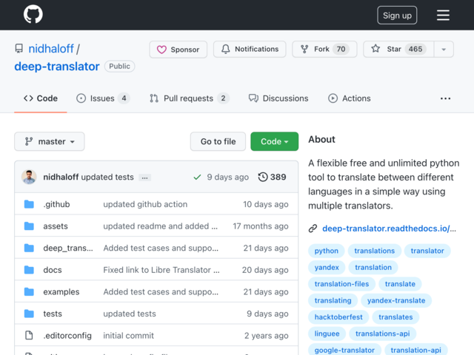This screenshot has height=355, width=474.
Task: Click the folder icon next to tests
Action: pyautogui.click(x=29, y=314)
